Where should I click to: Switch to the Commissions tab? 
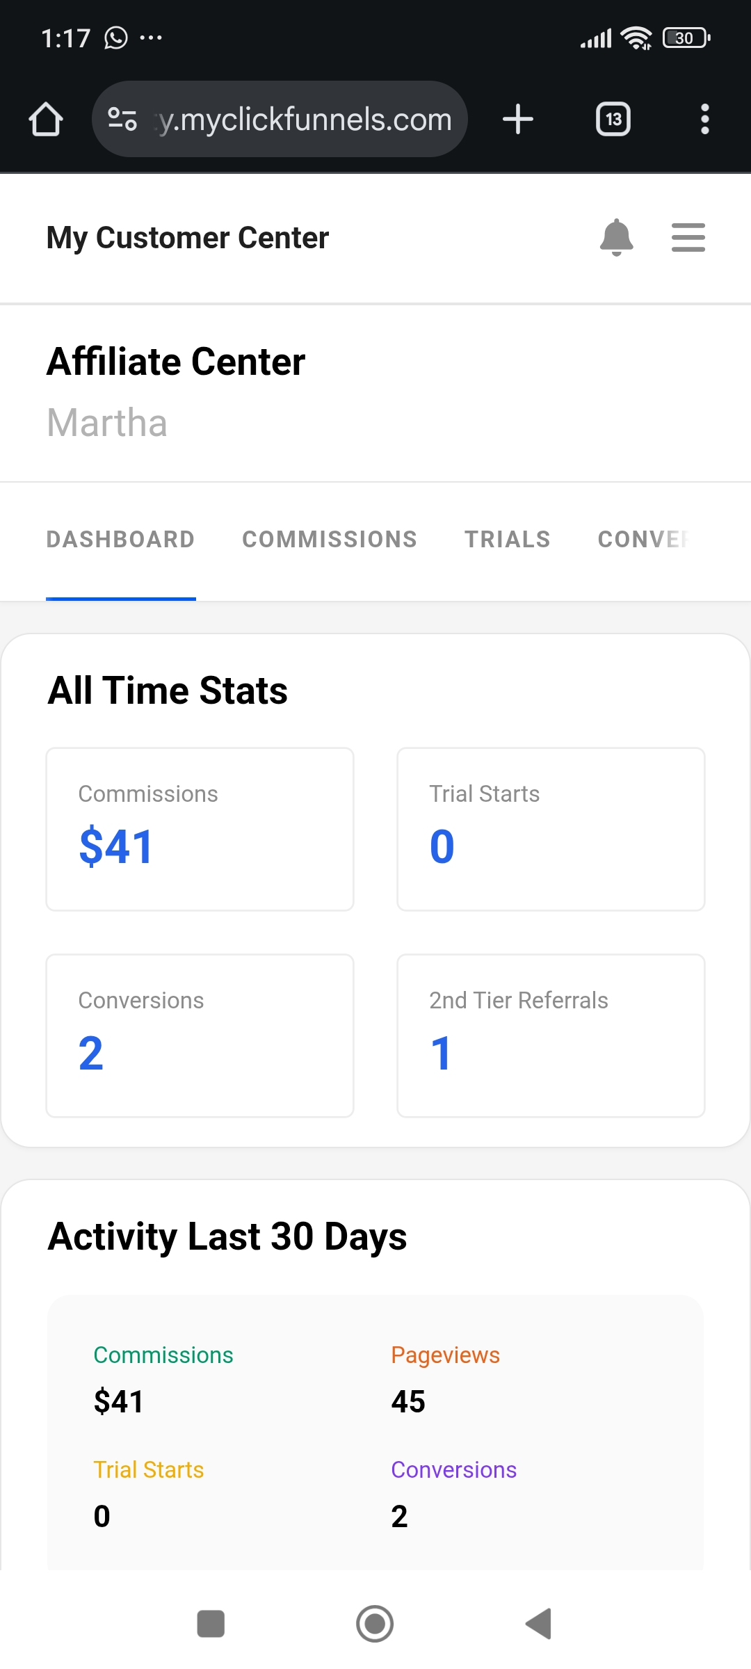pyautogui.click(x=330, y=540)
